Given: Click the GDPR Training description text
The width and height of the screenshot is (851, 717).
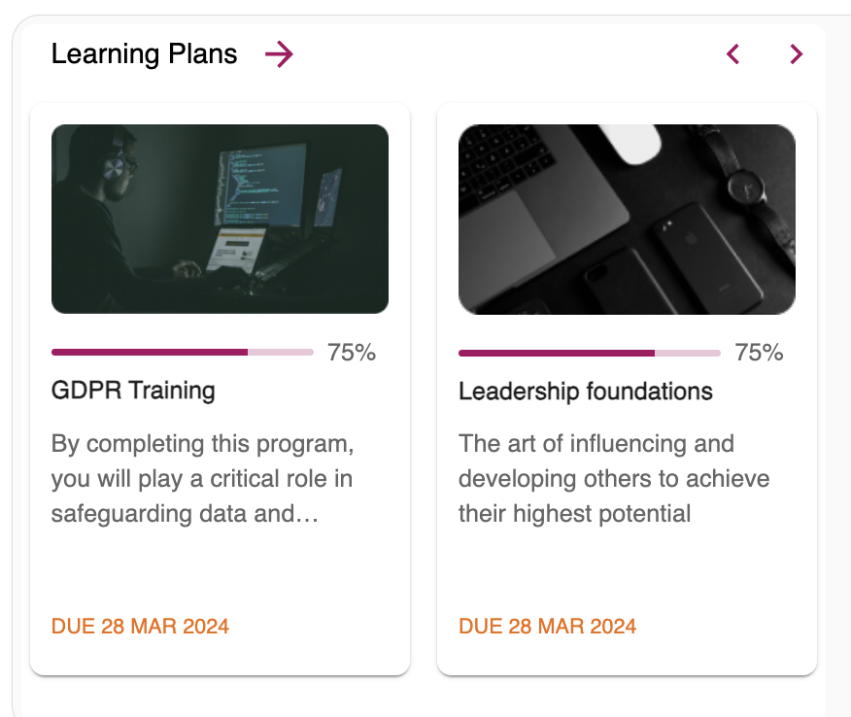Looking at the screenshot, I should (x=202, y=479).
